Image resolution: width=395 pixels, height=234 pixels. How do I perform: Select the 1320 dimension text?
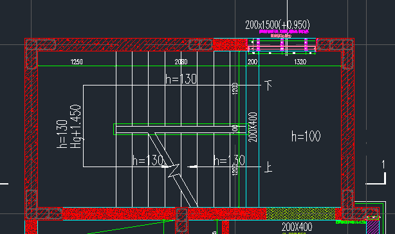coord(300,62)
